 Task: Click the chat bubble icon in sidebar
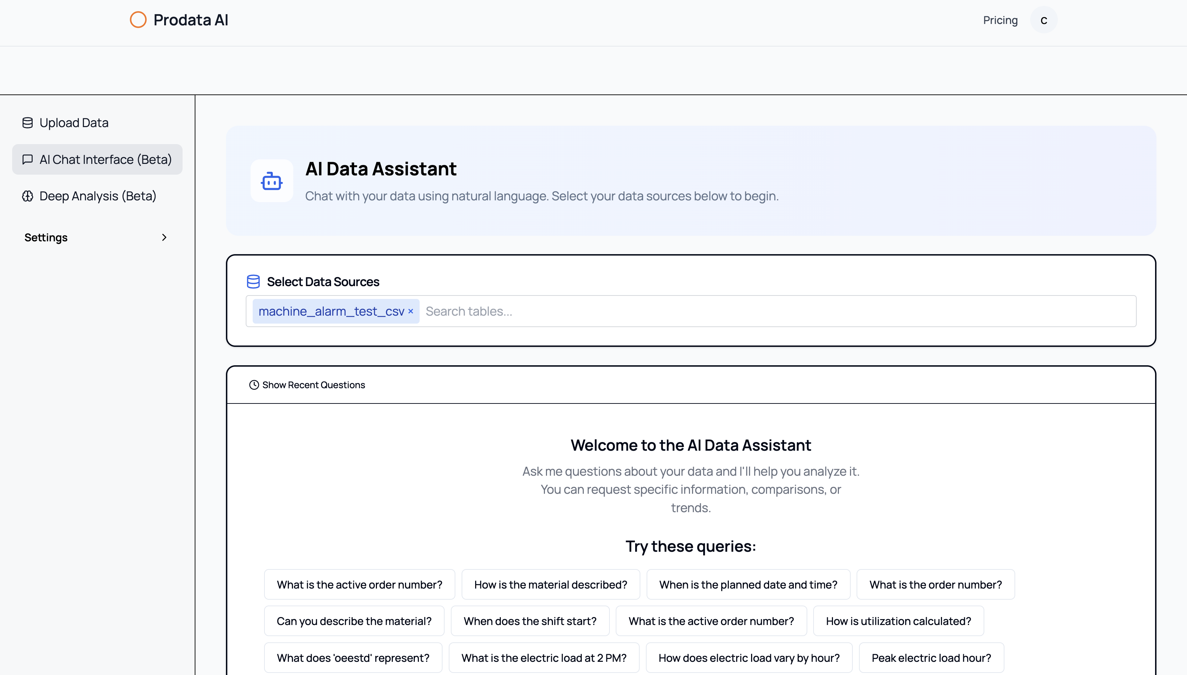point(27,159)
